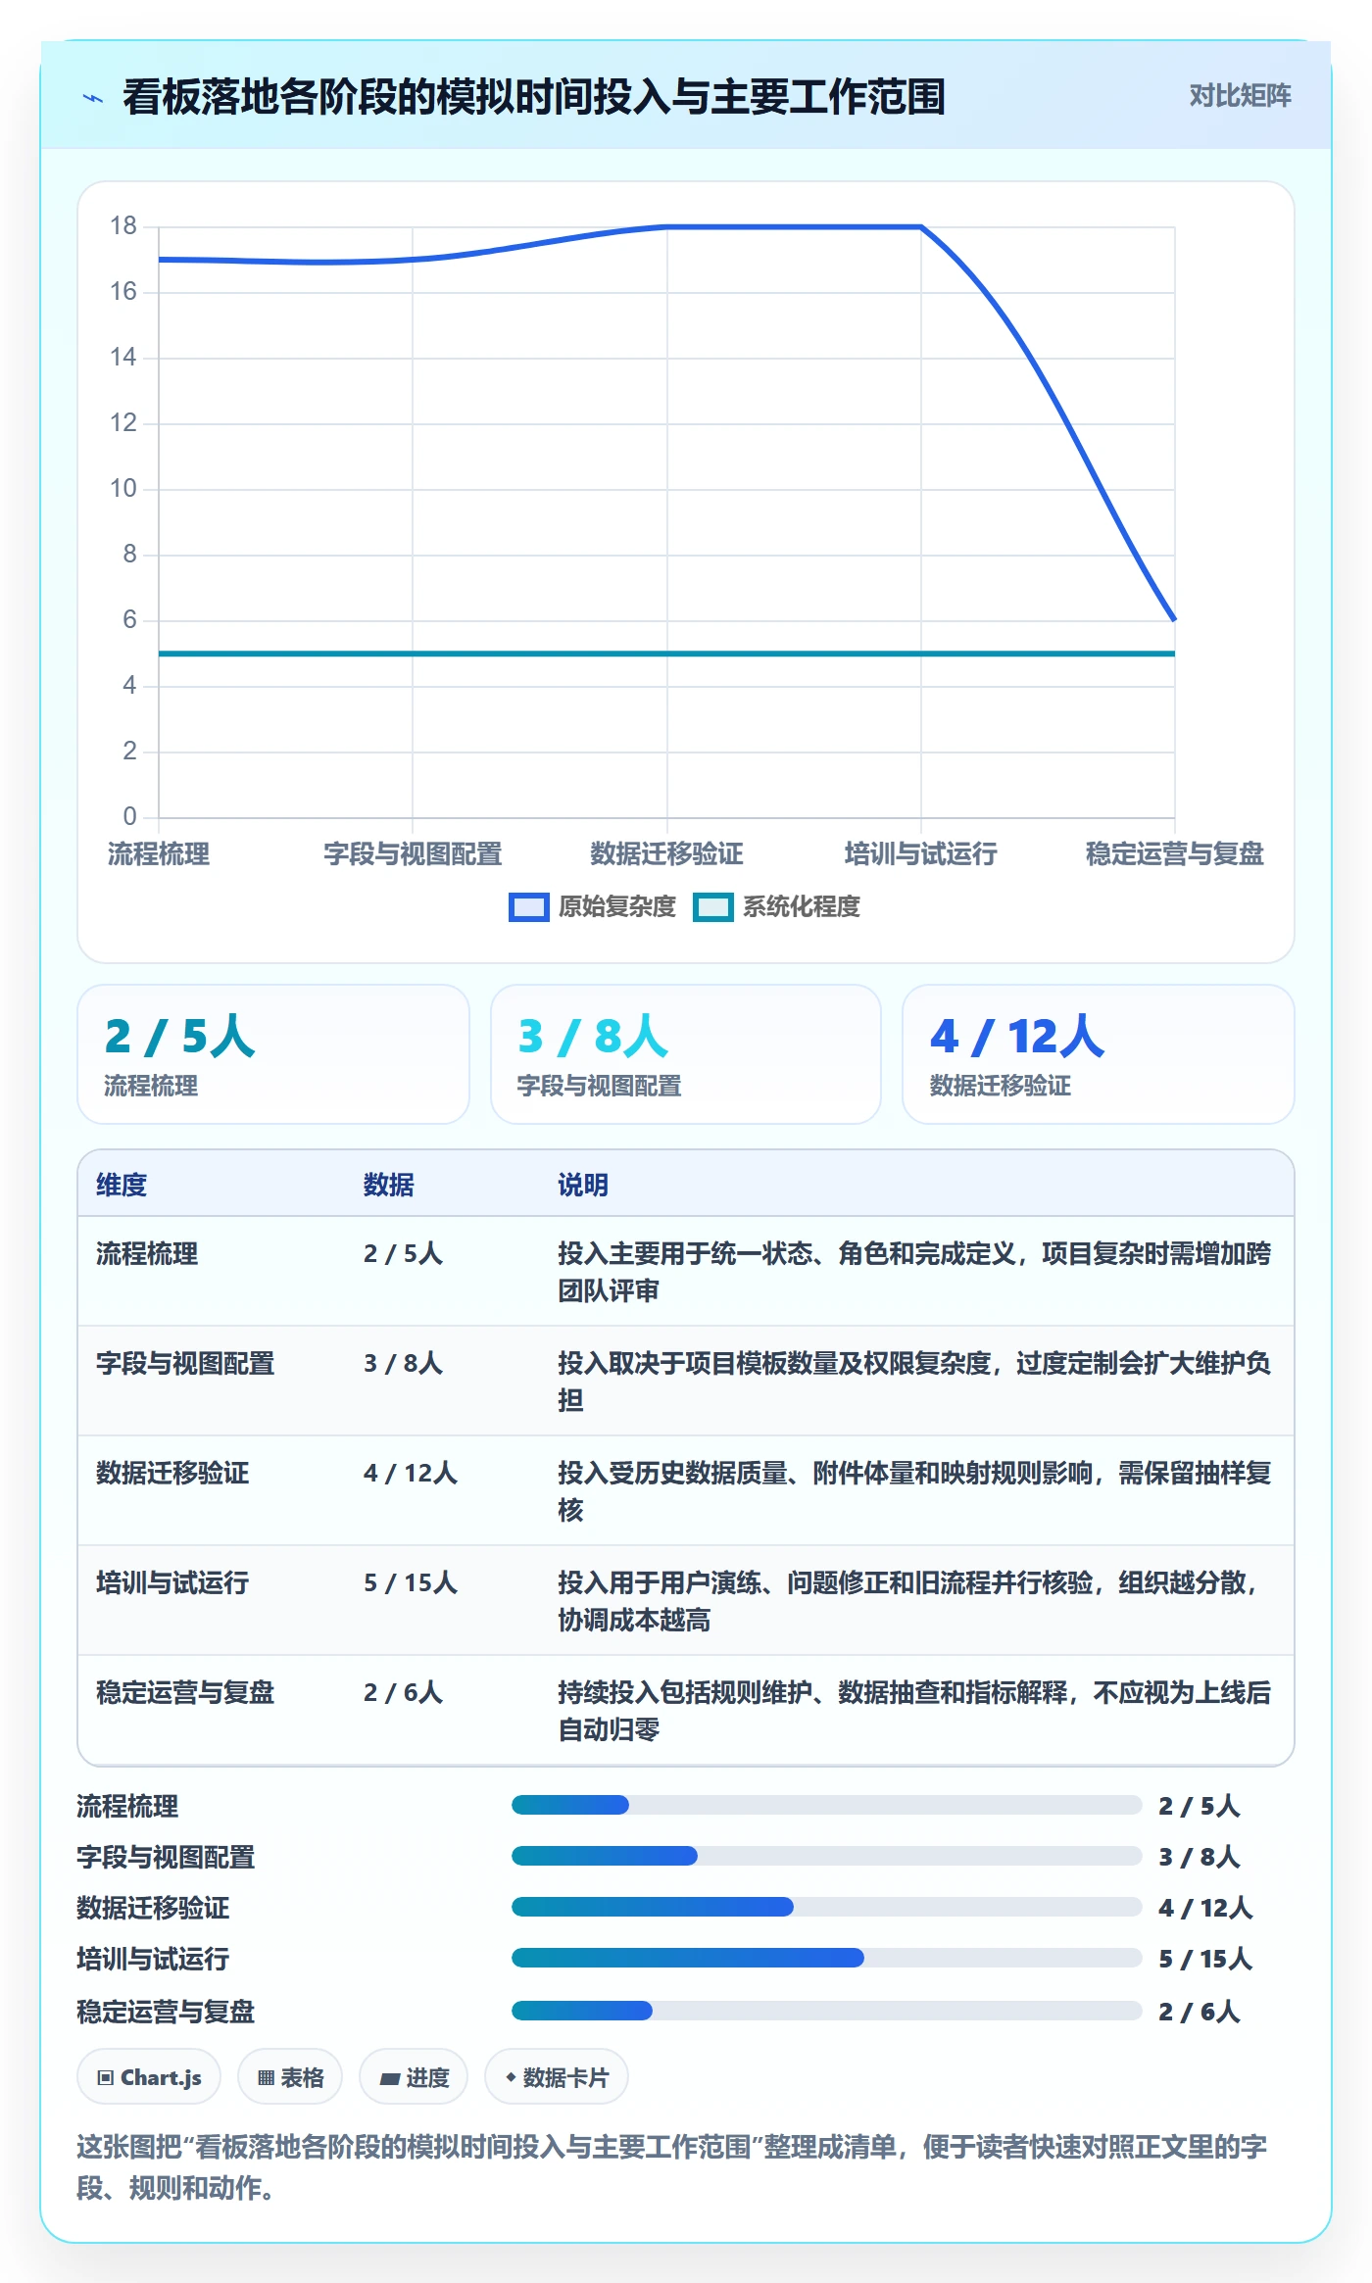Select the 表格 tag chip
This screenshot has width=1372, height=2283.
click(x=290, y=2076)
